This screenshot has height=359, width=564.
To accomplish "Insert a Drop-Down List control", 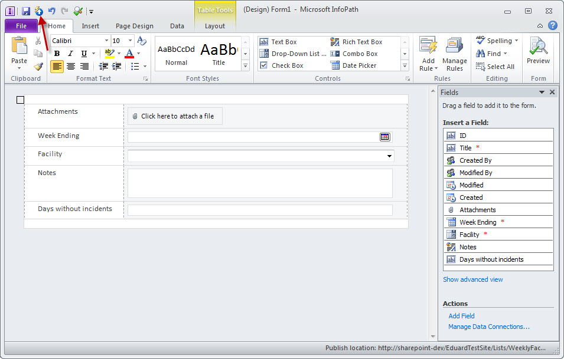I will click(x=293, y=54).
